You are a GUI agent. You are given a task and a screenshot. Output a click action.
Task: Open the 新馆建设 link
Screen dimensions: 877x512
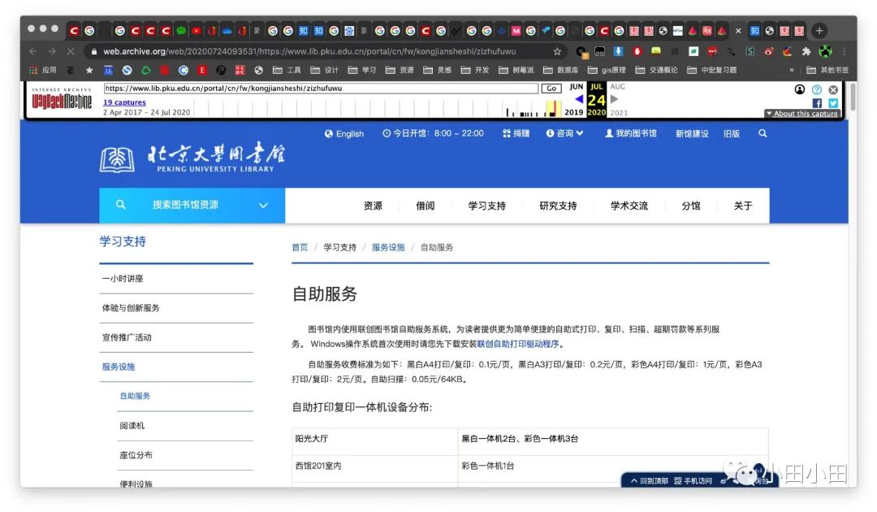(x=692, y=134)
